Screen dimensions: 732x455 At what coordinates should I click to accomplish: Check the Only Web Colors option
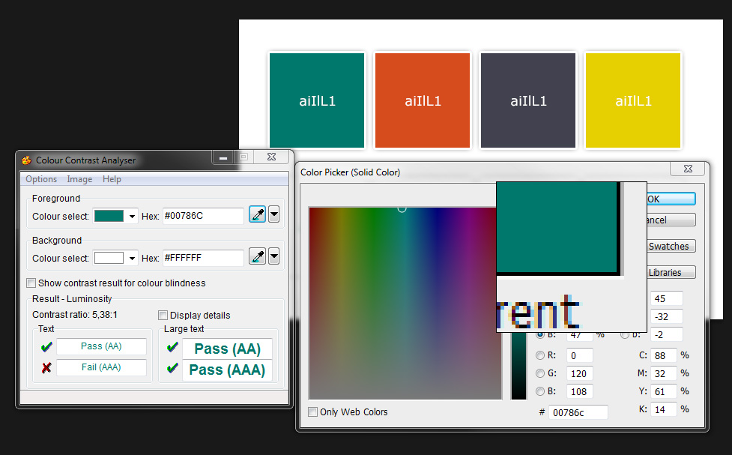click(x=313, y=412)
